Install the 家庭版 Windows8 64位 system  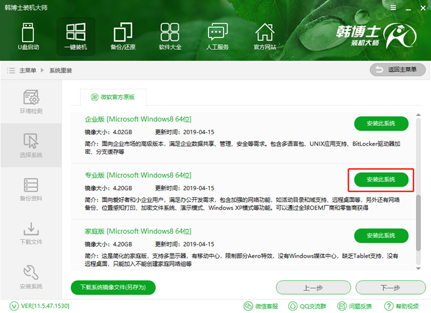point(381,236)
